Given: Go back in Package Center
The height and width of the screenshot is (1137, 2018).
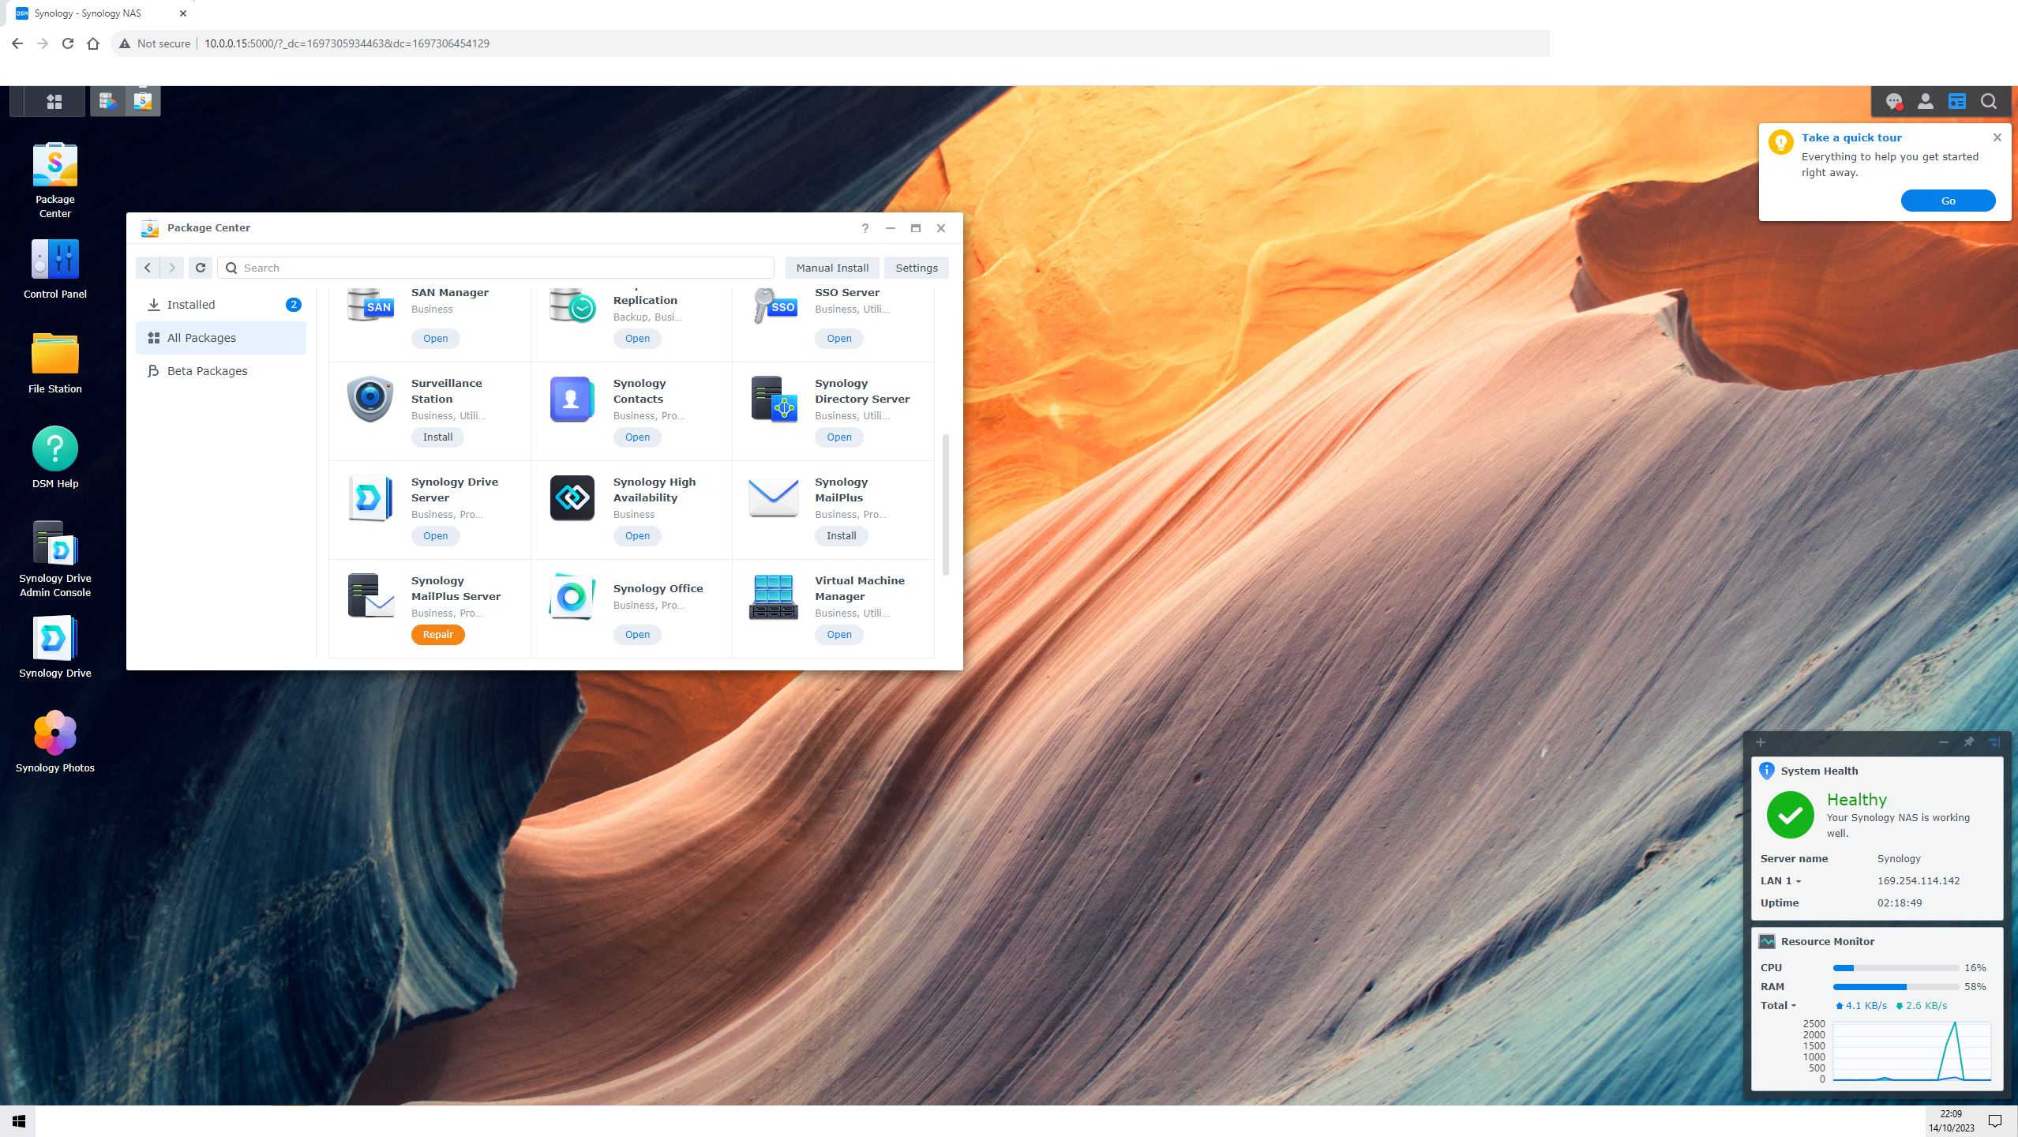Looking at the screenshot, I should [148, 268].
